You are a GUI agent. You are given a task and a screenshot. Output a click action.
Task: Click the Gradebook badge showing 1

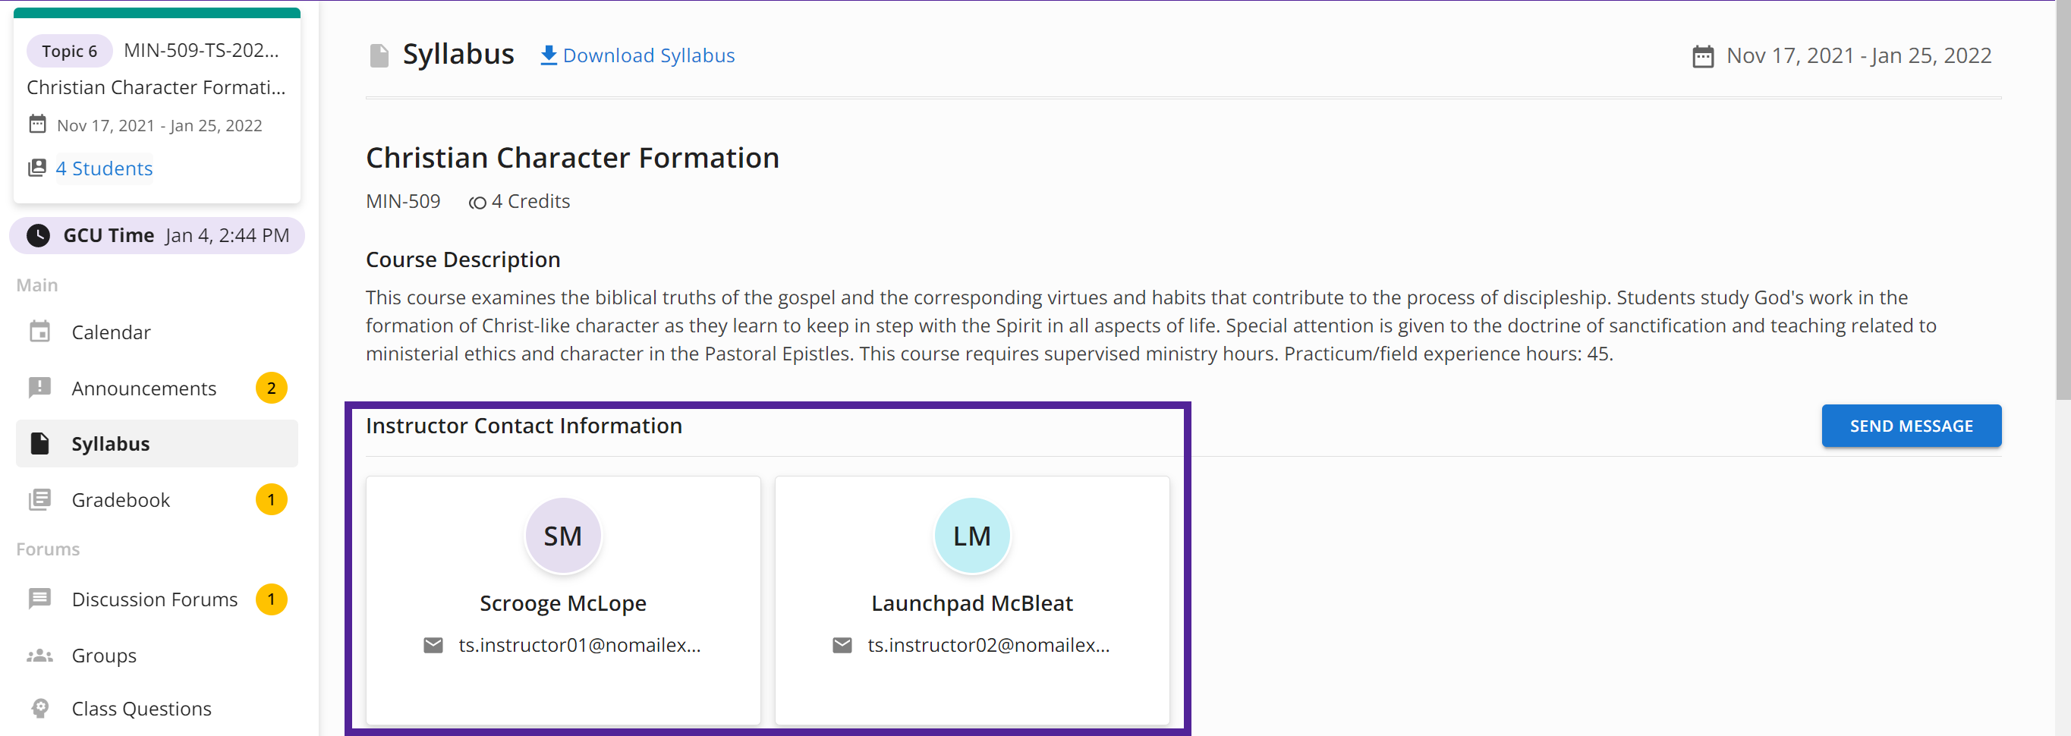(x=272, y=500)
